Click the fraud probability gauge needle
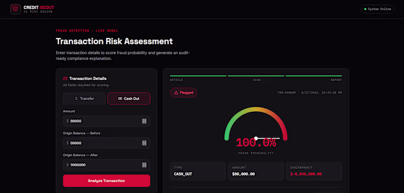 [268, 138]
